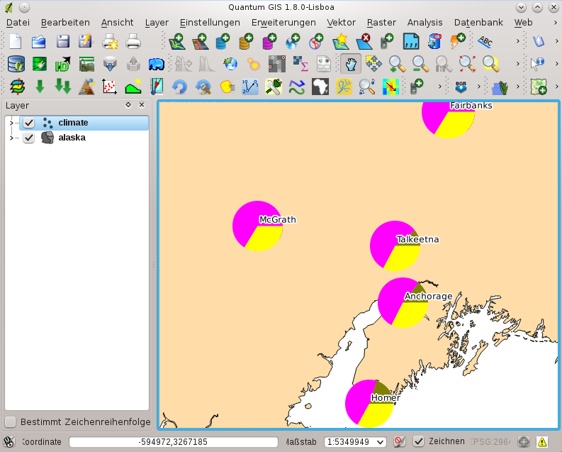Expand overflow right of Identify Features icon
This screenshot has width=562, height=452.
tap(556, 64)
